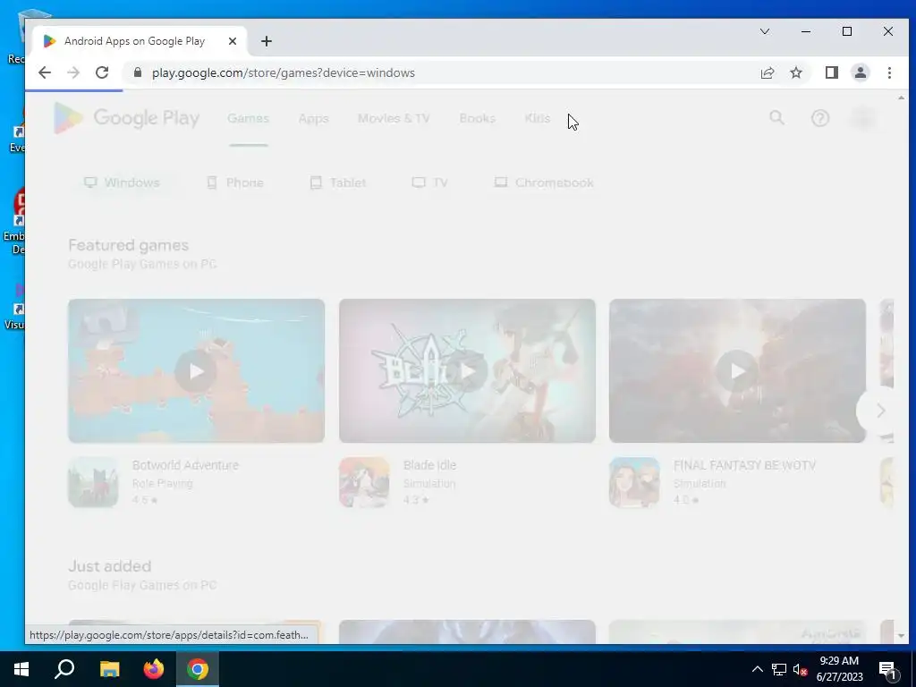Open File Explorer from taskbar
This screenshot has height=687, width=916.
[x=109, y=669]
